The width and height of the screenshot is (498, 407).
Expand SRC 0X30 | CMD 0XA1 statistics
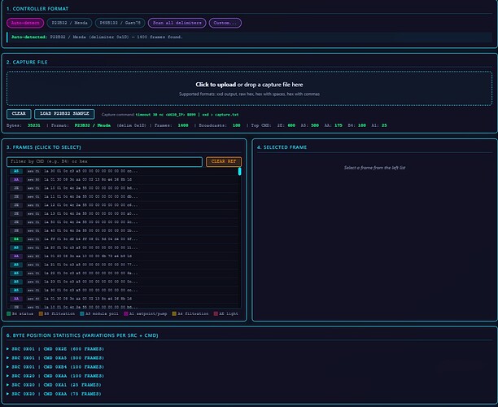click(54, 385)
